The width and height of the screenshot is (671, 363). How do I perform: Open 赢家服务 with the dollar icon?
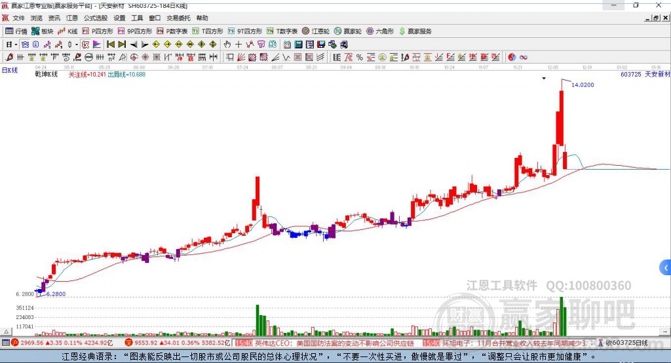(x=415, y=31)
